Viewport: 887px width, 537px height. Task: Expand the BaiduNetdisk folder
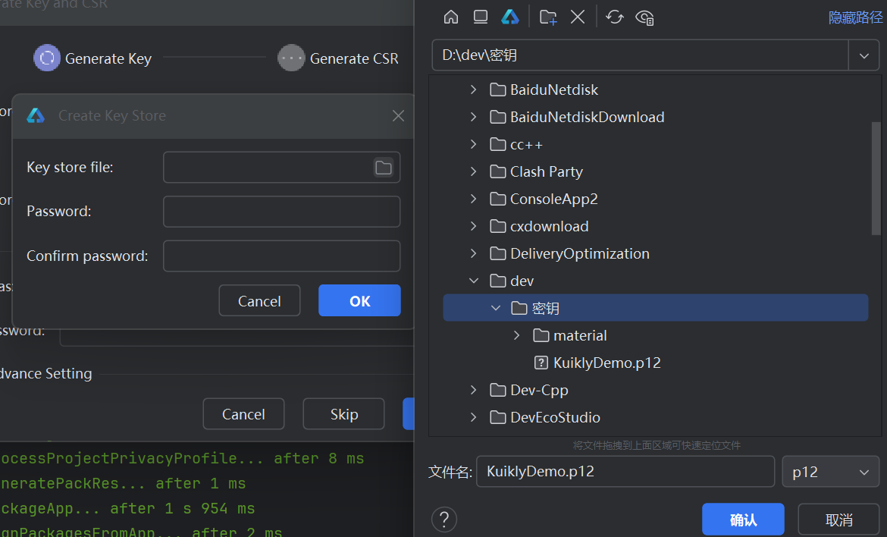point(474,89)
